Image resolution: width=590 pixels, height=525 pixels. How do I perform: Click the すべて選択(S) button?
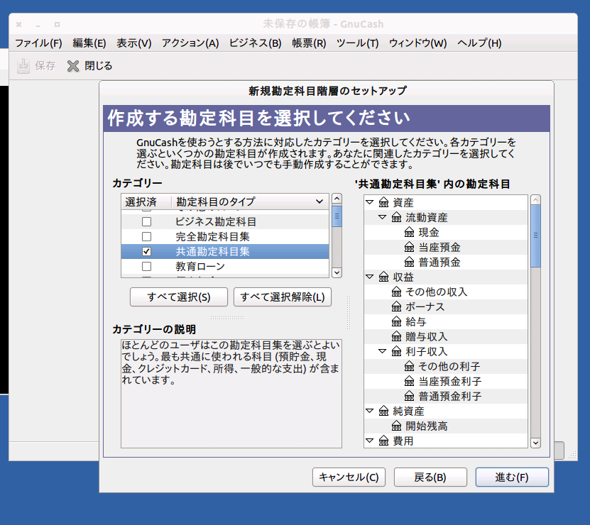(179, 297)
